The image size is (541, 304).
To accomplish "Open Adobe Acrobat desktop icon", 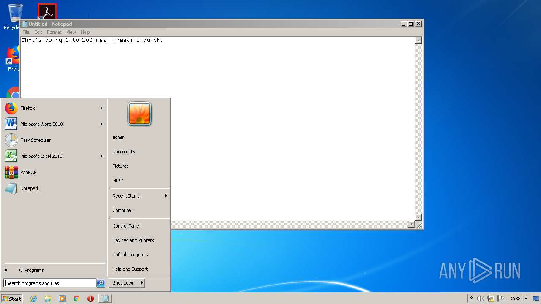I will pos(47,11).
